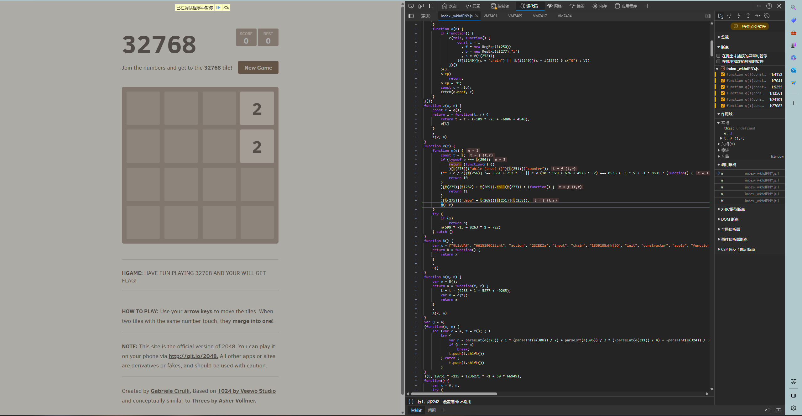Uncheck breakpoint at 1:27083
Screen dimensions: 802x416
[722, 106]
